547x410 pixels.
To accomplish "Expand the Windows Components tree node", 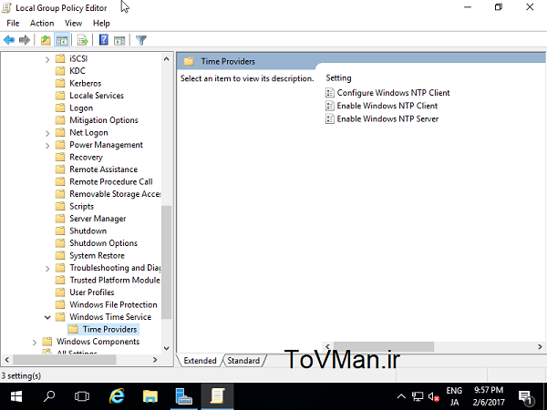I will click(35, 343).
